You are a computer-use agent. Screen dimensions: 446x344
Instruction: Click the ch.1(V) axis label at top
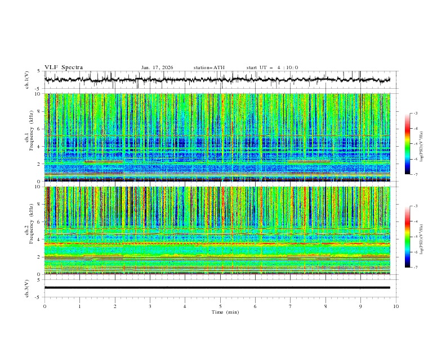pyautogui.click(x=28, y=80)
